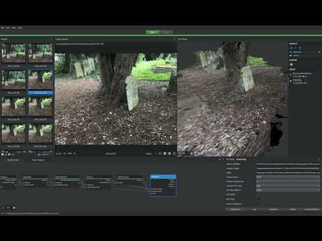
Task: Open the Texture Side dropdown
Action: [288, 177]
